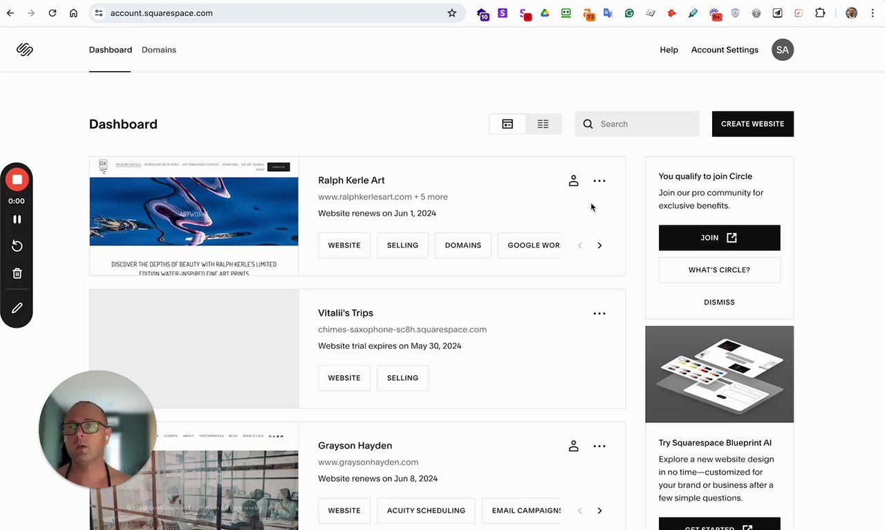This screenshot has height=530, width=885.
Task: Click chimes-saxophone-sc8h.squarespace.com text
Action: pyautogui.click(x=402, y=330)
